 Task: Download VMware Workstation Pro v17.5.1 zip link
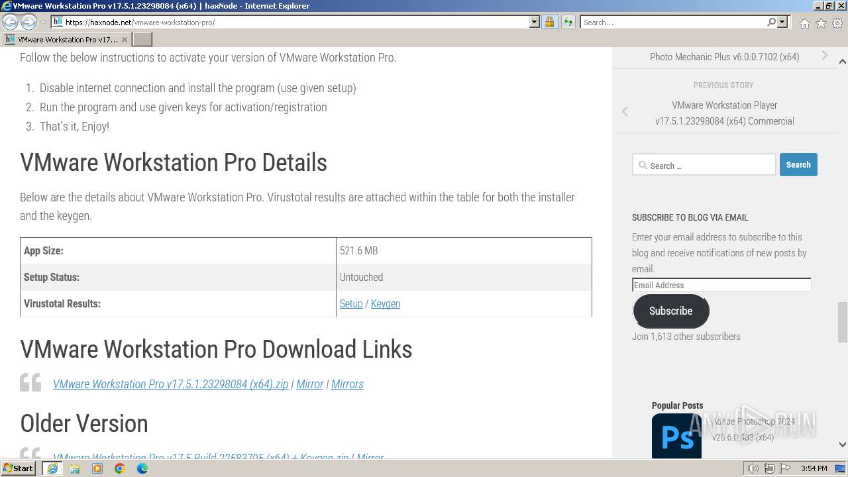[x=171, y=384]
